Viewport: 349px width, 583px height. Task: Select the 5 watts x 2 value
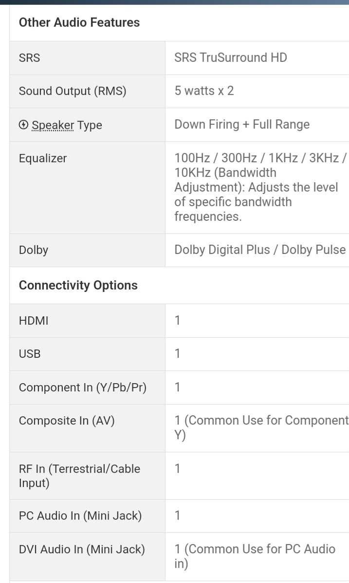tap(204, 91)
